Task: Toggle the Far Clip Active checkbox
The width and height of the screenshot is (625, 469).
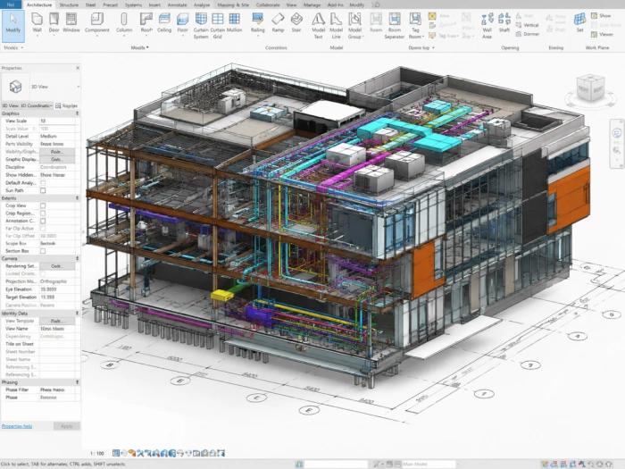Action: click(43, 228)
